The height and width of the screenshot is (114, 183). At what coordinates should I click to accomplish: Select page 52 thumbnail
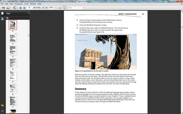(x=13, y=38)
